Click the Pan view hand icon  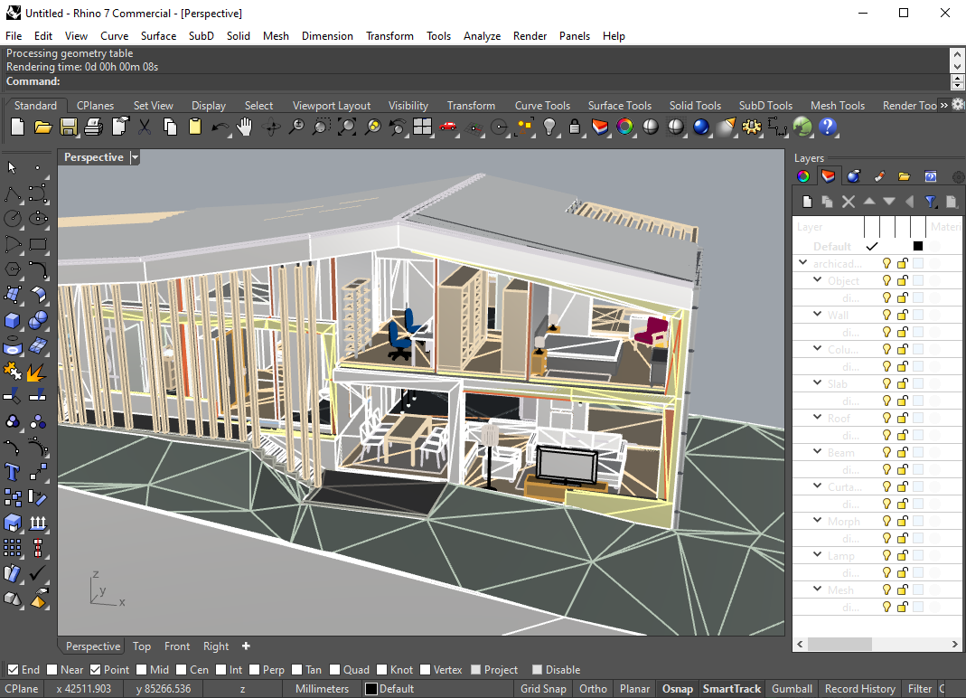(x=244, y=127)
